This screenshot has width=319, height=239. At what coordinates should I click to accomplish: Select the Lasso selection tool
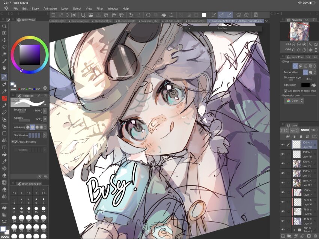coord(4,47)
